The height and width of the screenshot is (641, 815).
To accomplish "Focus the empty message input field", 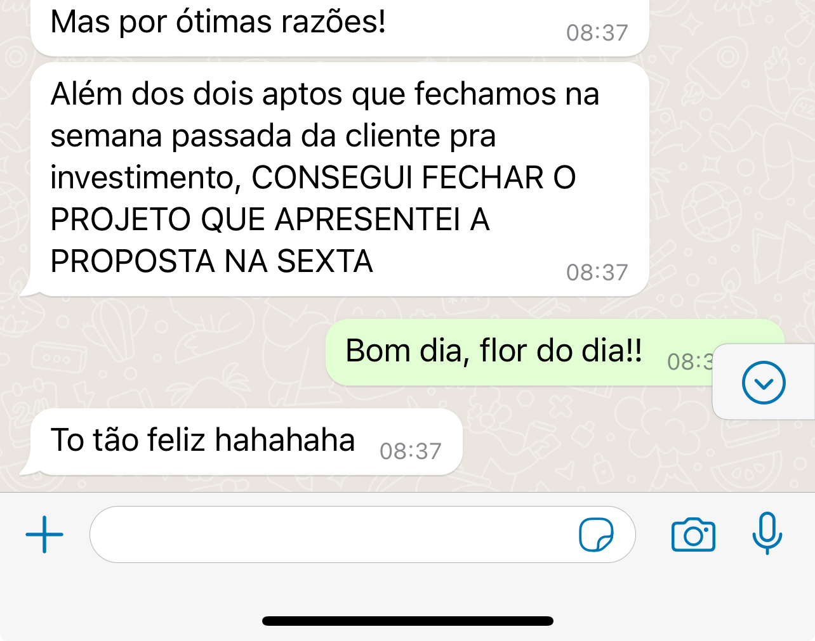I will 362,534.
